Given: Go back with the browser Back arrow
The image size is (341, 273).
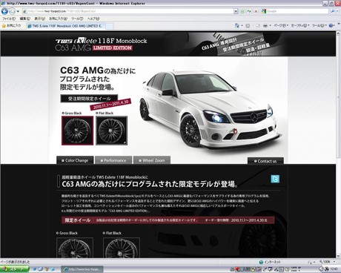Looking at the screenshot, I should [x=4, y=11].
